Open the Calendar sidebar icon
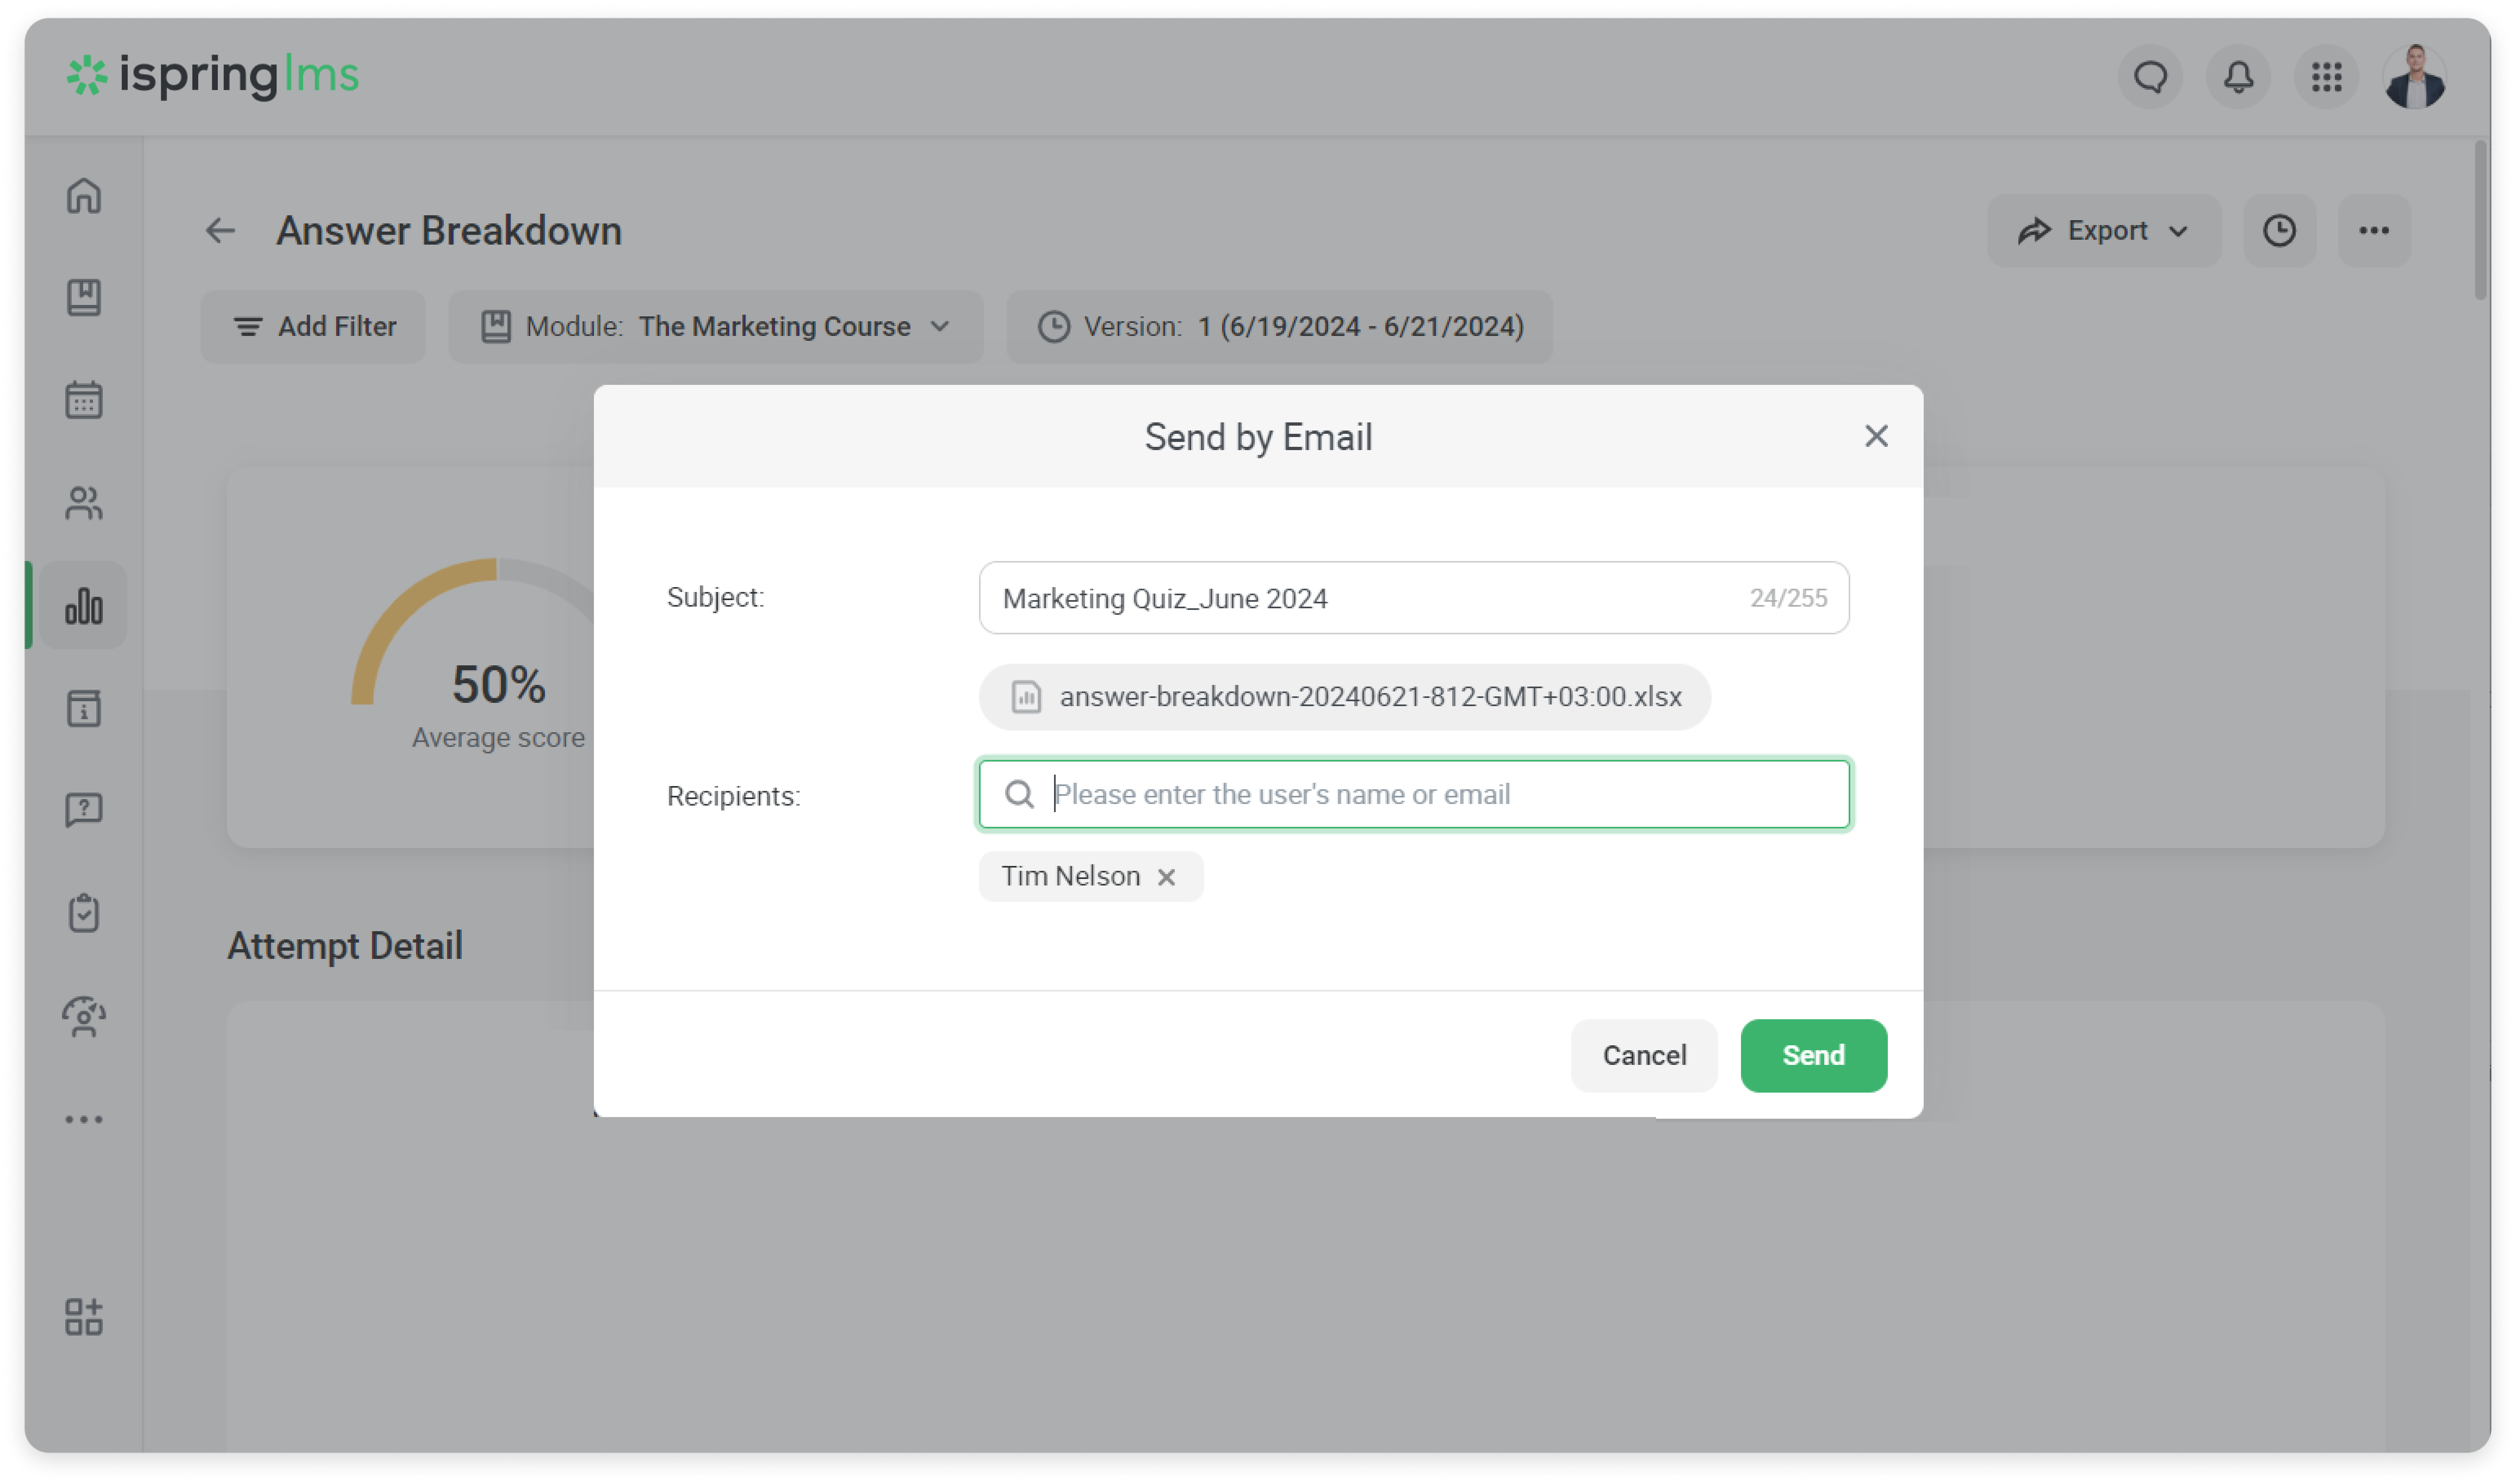This screenshot has height=1484, width=2516. pyautogui.click(x=84, y=400)
